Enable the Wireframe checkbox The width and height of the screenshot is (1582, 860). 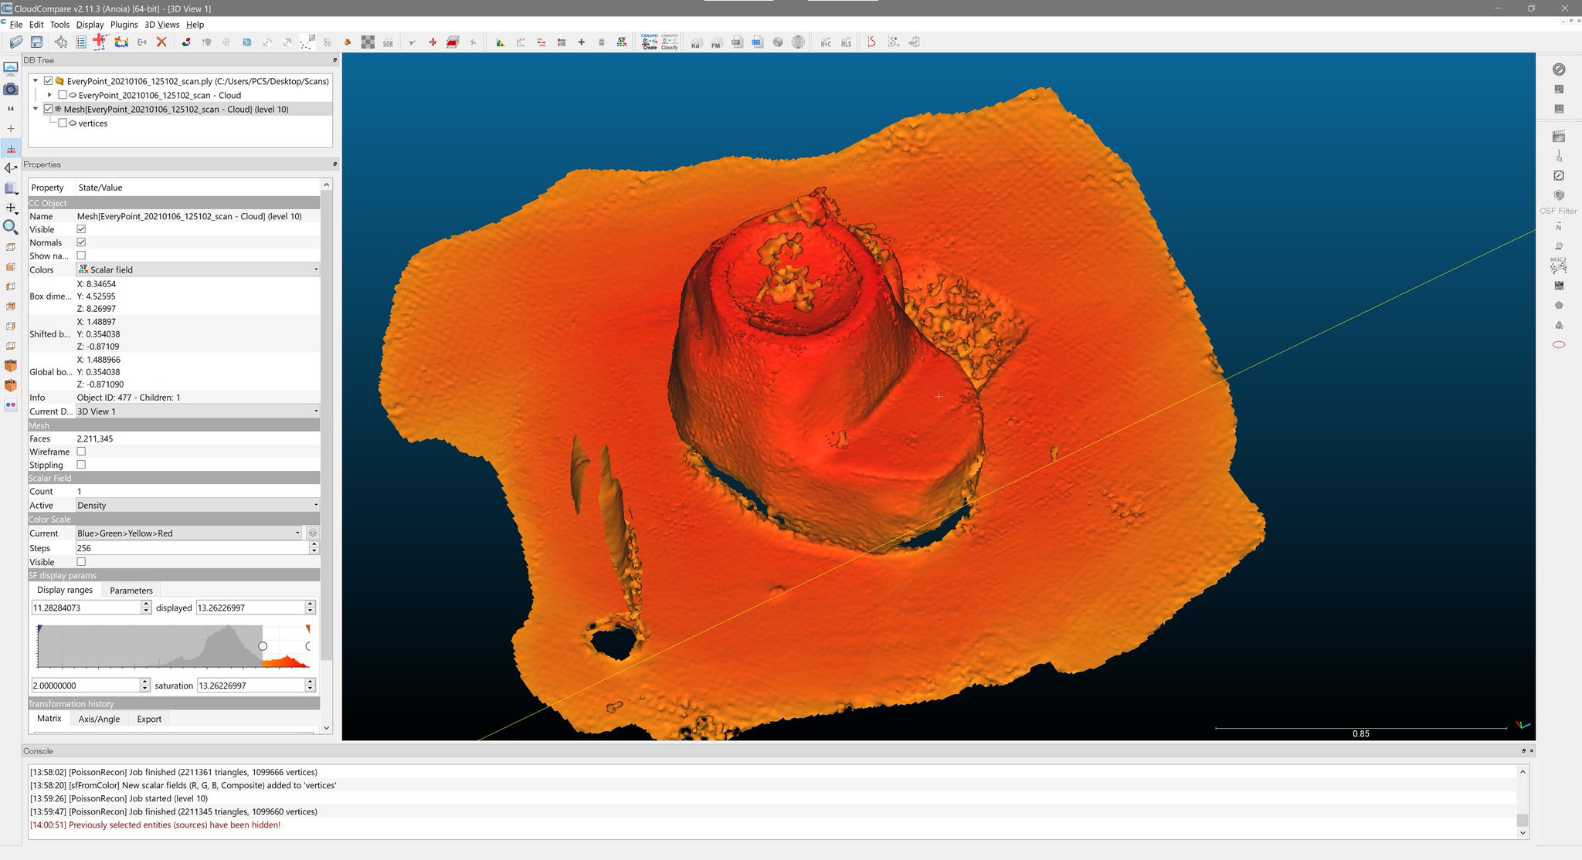(81, 452)
